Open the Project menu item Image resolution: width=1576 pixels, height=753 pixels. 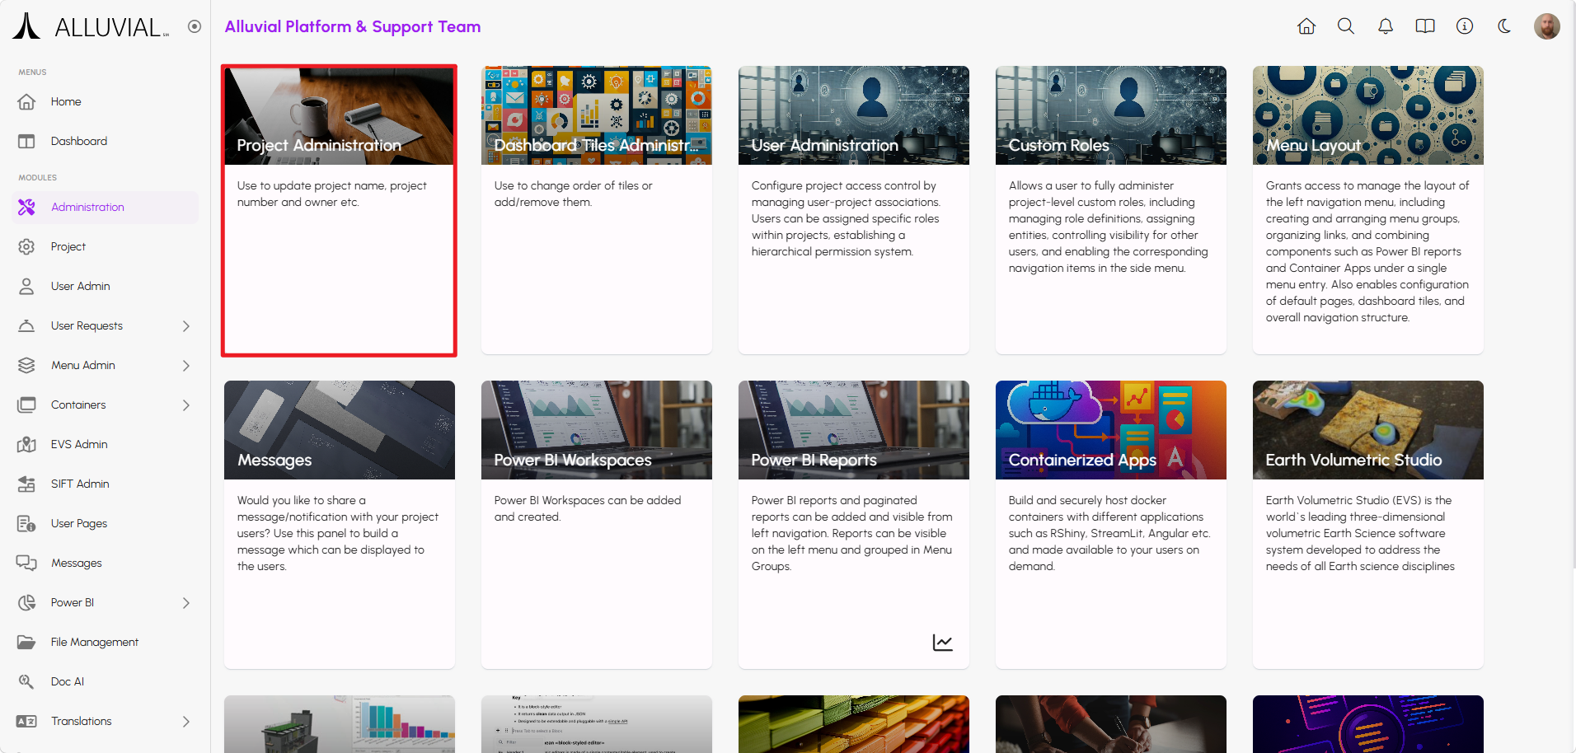106,246
